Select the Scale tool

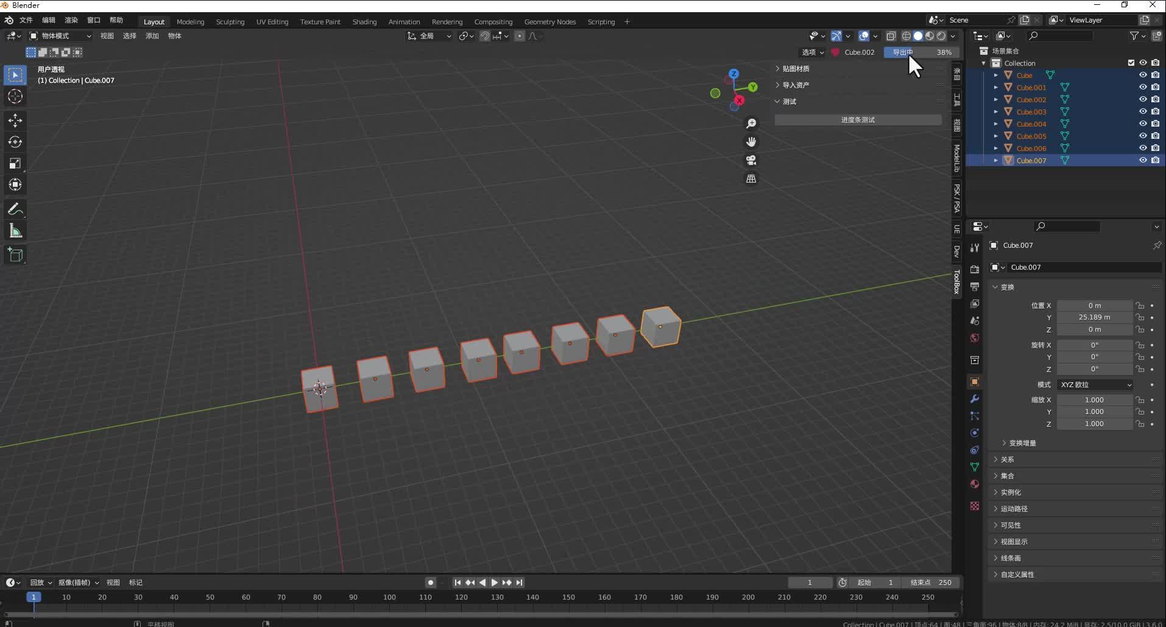click(x=15, y=163)
